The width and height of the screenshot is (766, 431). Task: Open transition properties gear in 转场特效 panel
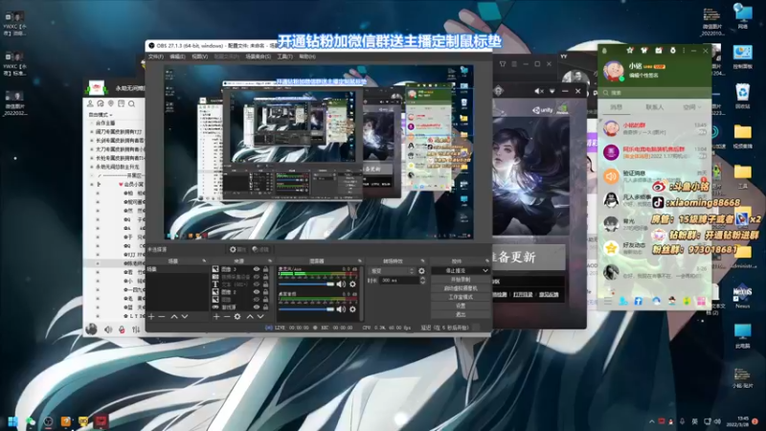coord(421,271)
